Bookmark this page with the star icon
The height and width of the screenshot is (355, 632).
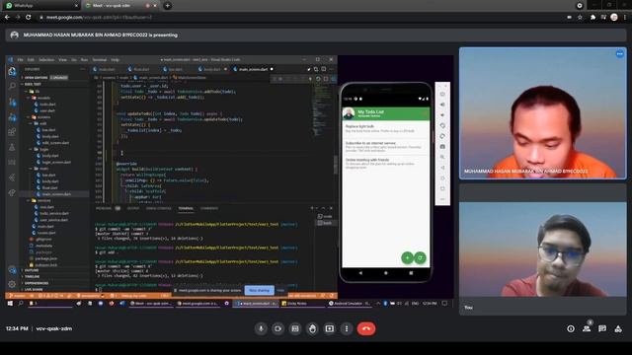(x=580, y=18)
